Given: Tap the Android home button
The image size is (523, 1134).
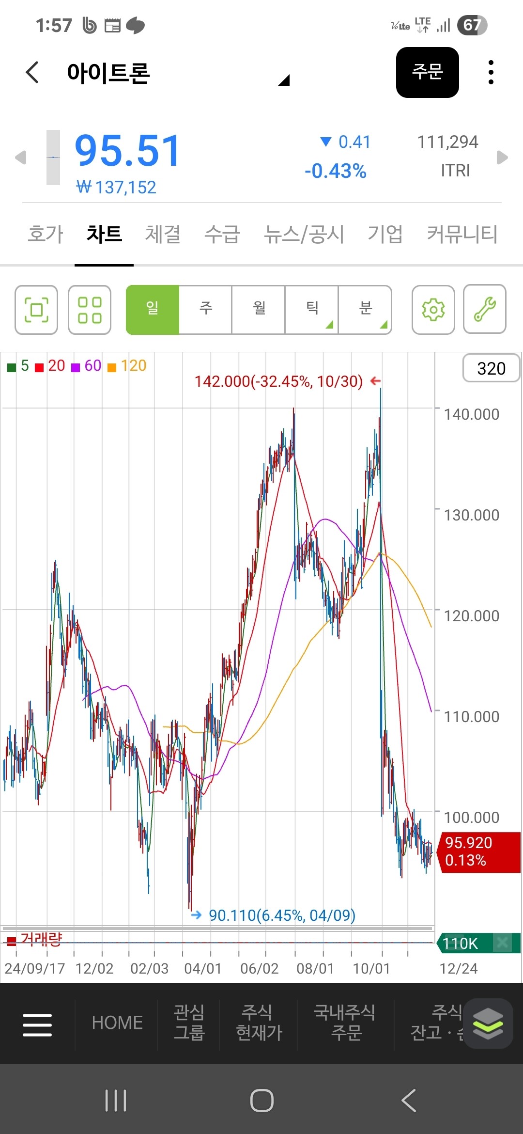Looking at the screenshot, I should 262,1101.
